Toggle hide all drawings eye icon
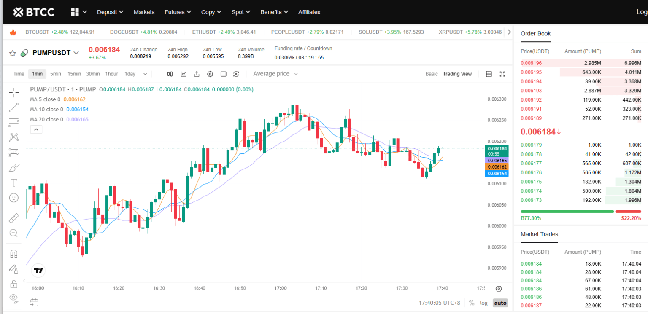648x314 pixels. coord(13,298)
